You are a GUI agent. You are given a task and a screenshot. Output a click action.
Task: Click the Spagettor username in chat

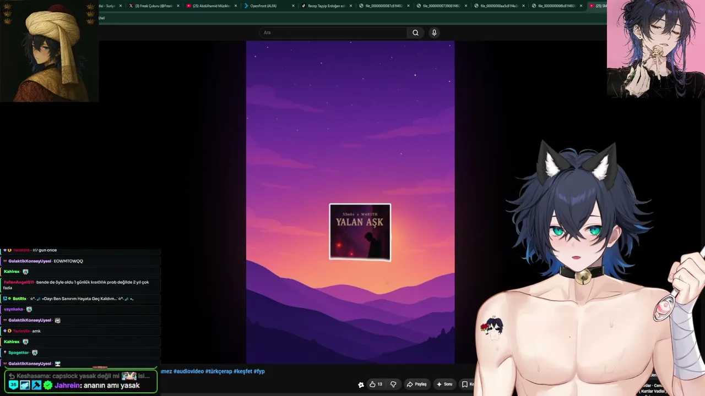(x=18, y=353)
